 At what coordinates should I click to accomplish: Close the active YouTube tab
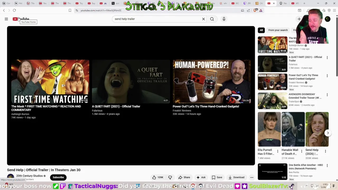pos(274,3)
